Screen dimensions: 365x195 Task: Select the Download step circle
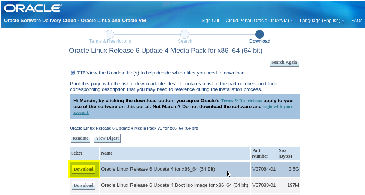click(x=259, y=34)
